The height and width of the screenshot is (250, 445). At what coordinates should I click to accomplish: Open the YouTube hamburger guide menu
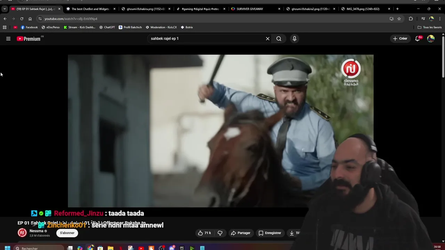click(8, 39)
